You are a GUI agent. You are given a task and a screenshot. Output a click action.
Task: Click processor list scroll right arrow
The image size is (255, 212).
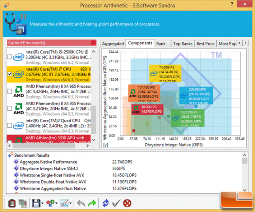(88, 146)
